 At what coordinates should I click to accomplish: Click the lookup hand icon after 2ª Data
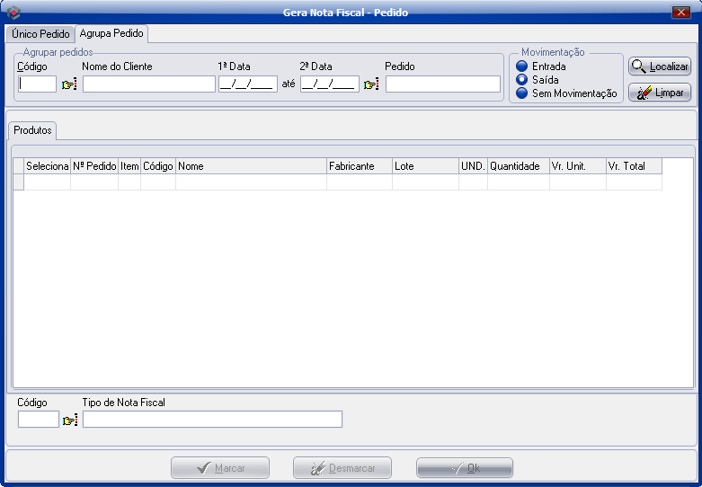pos(371,84)
